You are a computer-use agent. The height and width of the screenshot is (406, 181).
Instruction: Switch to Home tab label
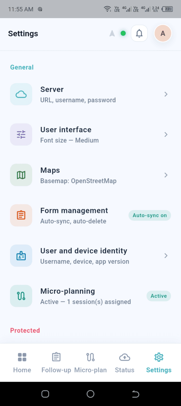pos(22,370)
